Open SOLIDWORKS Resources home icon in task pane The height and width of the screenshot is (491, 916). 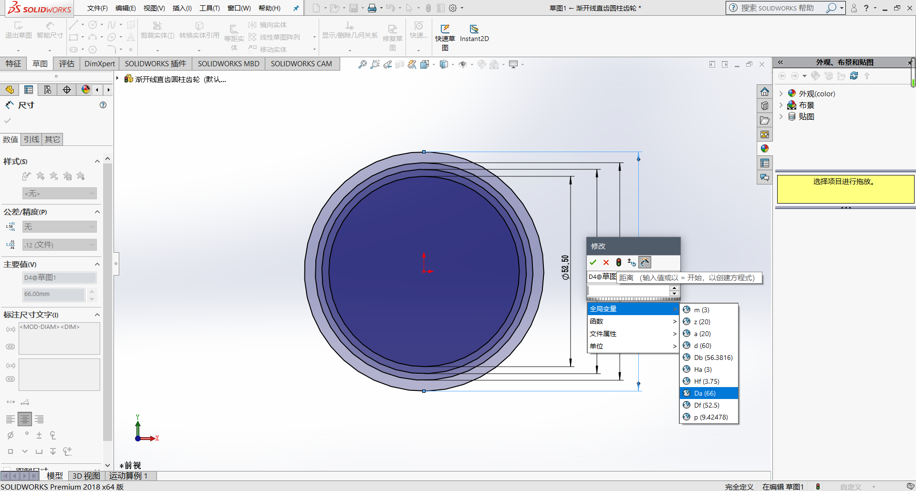765,92
